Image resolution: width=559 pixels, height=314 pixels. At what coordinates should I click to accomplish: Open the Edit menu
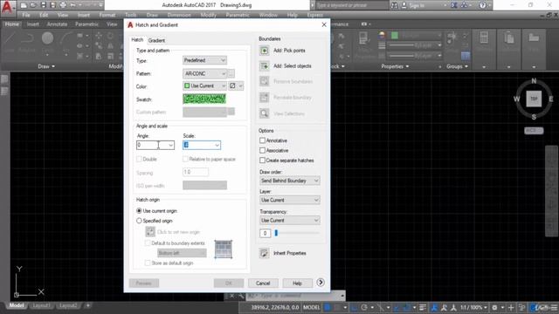pyautogui.click(x=44, y=15)
